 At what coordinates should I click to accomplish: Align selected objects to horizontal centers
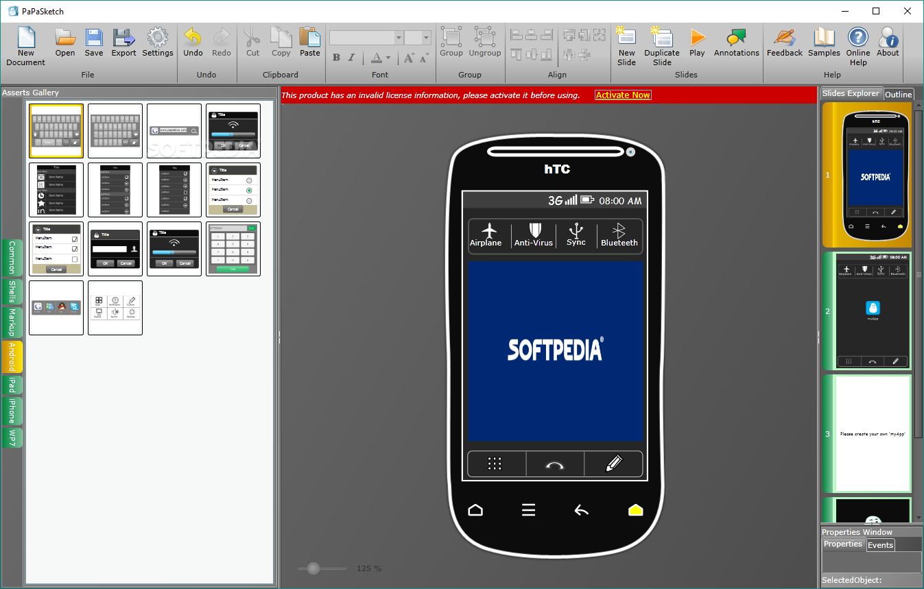532,34
